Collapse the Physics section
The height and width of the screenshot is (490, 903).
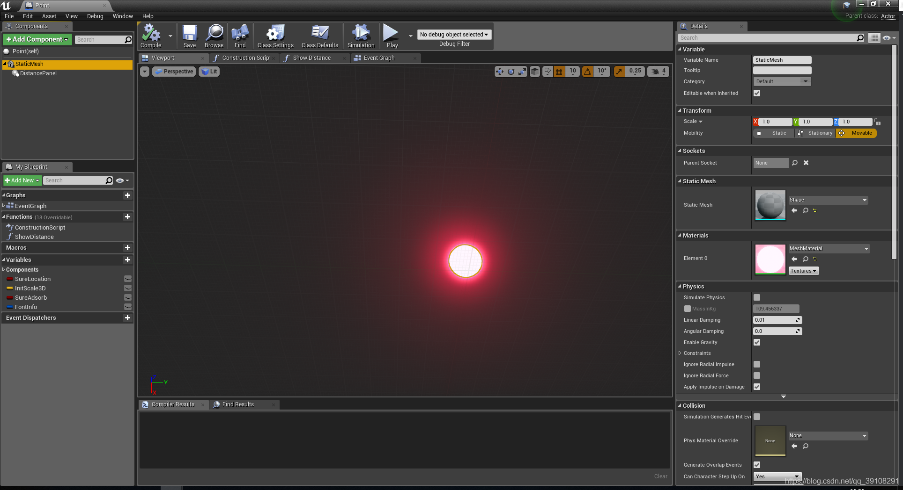(680, 286)
